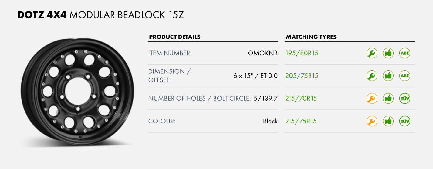
Task: Click thumbs-up icon in 215/70R15 row
Action: (388, 99)
